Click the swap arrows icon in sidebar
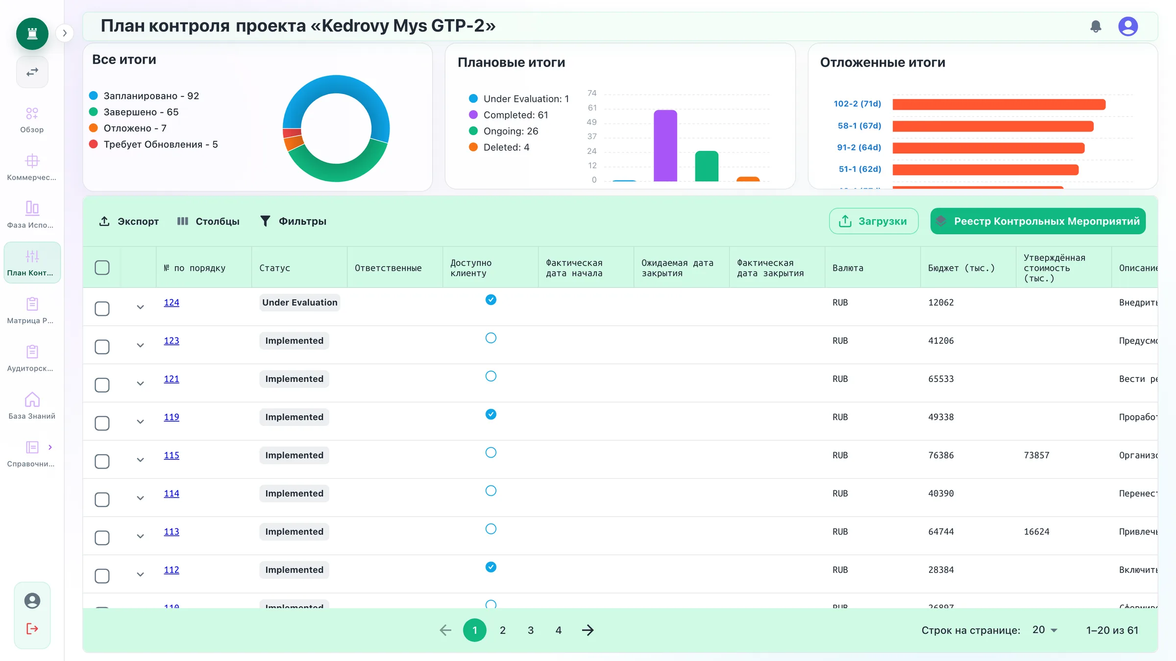 [32, 72]
